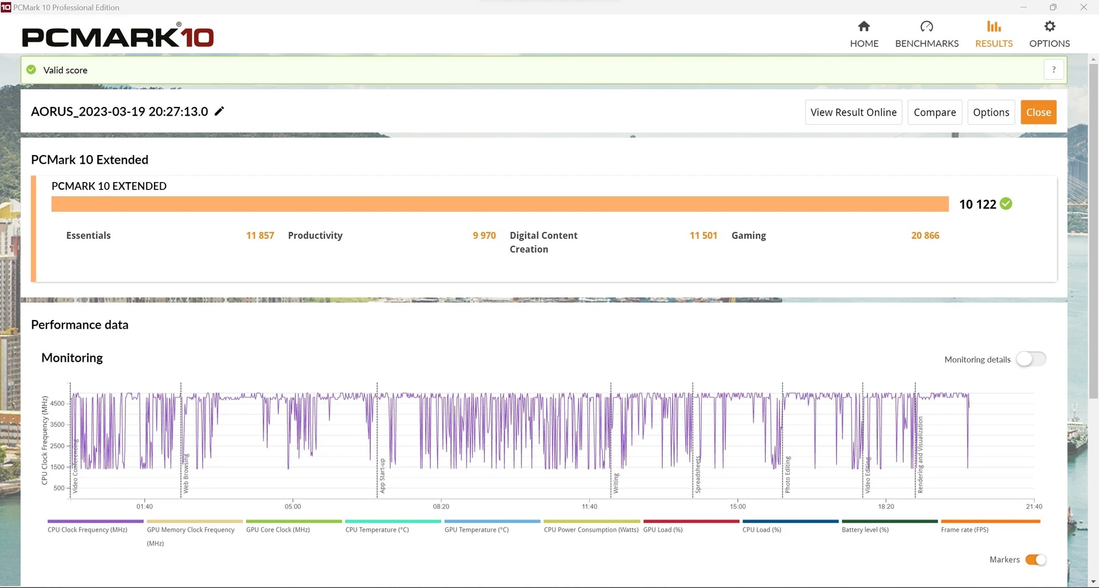This screenshot has height=588, width=1099.
Task: Click View Result Online button
Action: click(x=853, y=112)
